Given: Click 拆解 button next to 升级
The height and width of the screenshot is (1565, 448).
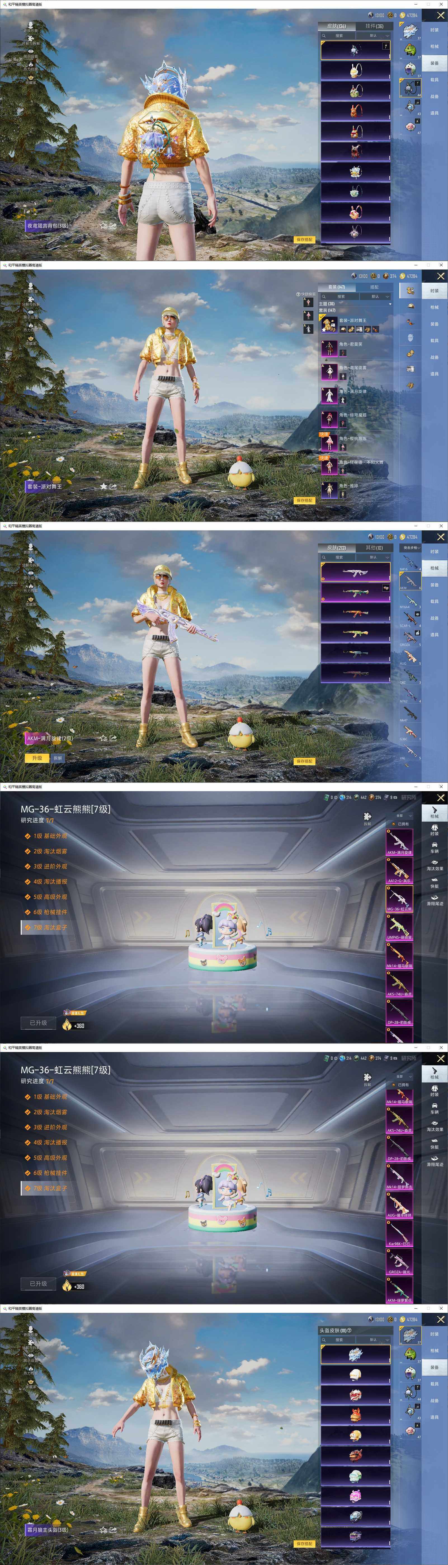Looking at the screenshot, I should [58, 758].
